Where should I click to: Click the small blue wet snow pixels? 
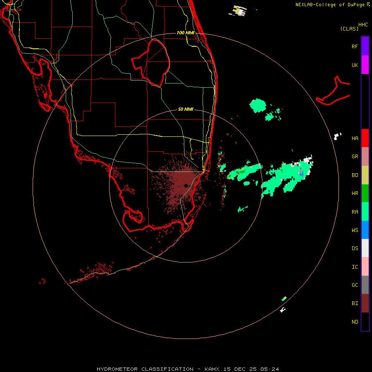click(x=301, y=174)
